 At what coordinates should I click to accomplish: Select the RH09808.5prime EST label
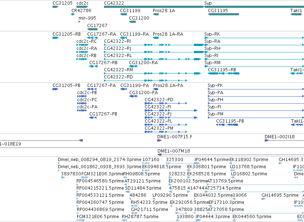[142, 174]
